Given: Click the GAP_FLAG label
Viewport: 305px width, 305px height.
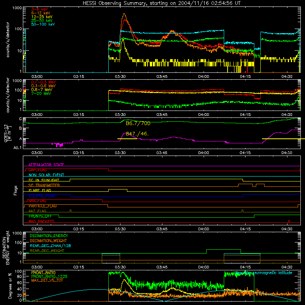Looking at the screenshot, I should (37, 170).
